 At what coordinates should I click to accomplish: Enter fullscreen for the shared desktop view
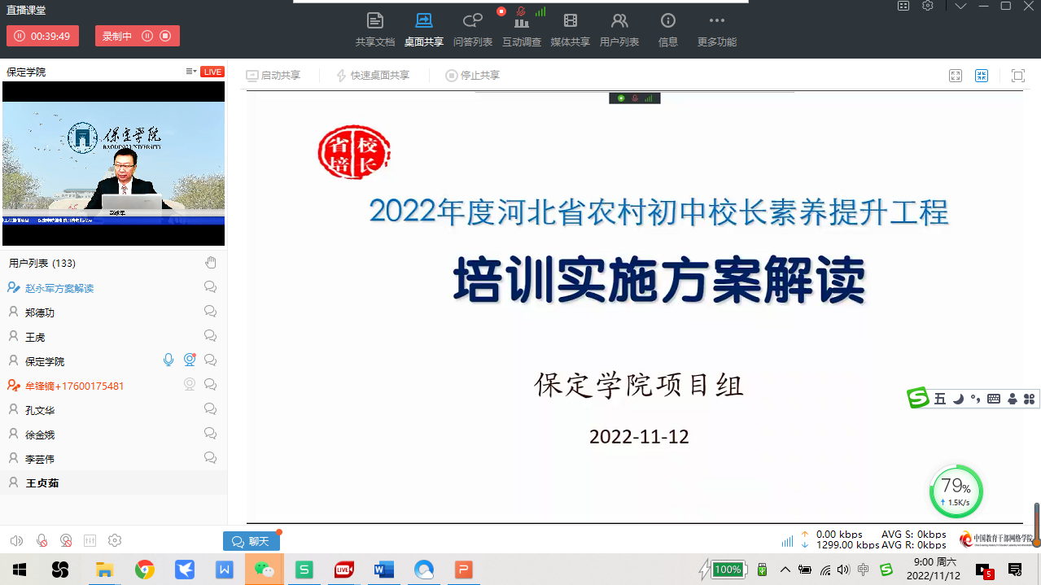1017,76
